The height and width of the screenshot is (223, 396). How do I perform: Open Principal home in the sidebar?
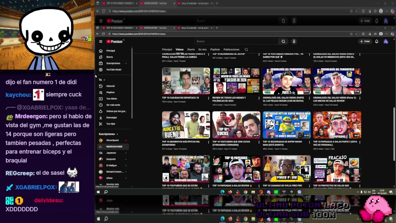(111, 51)
